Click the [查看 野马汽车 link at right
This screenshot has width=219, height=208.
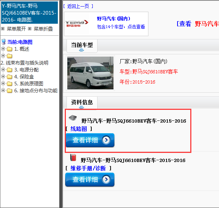point(198,24)
